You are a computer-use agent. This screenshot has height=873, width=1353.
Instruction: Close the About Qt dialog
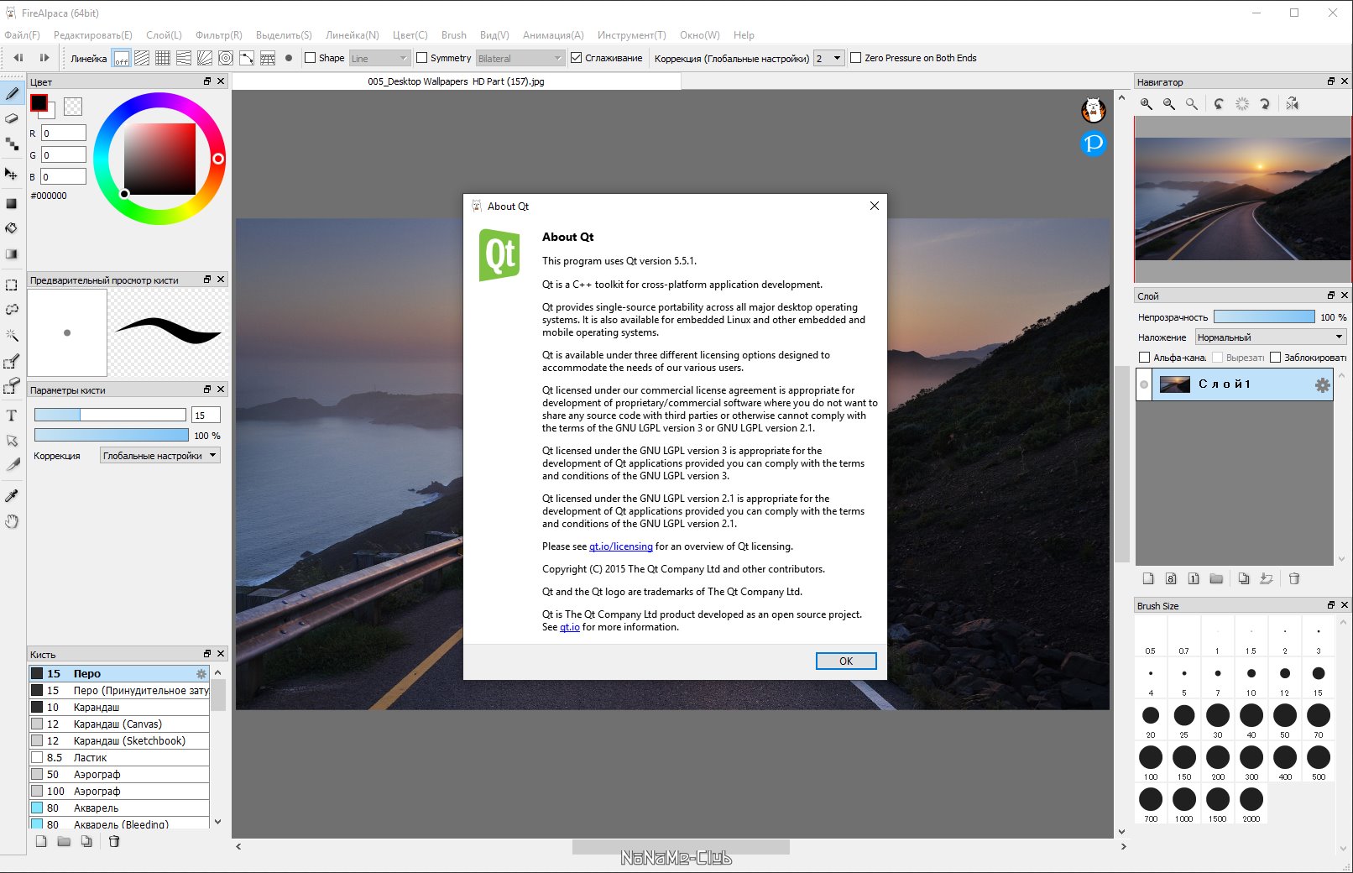point(874,206)
